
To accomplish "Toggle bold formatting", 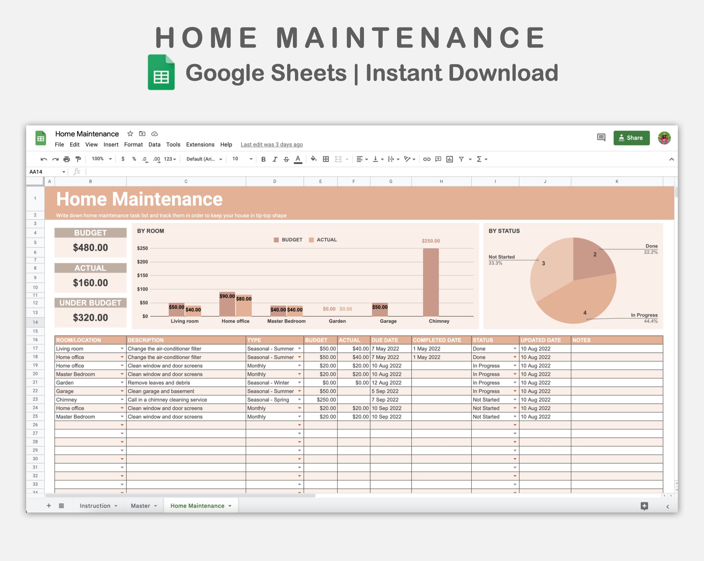I will tap(263, 159).
